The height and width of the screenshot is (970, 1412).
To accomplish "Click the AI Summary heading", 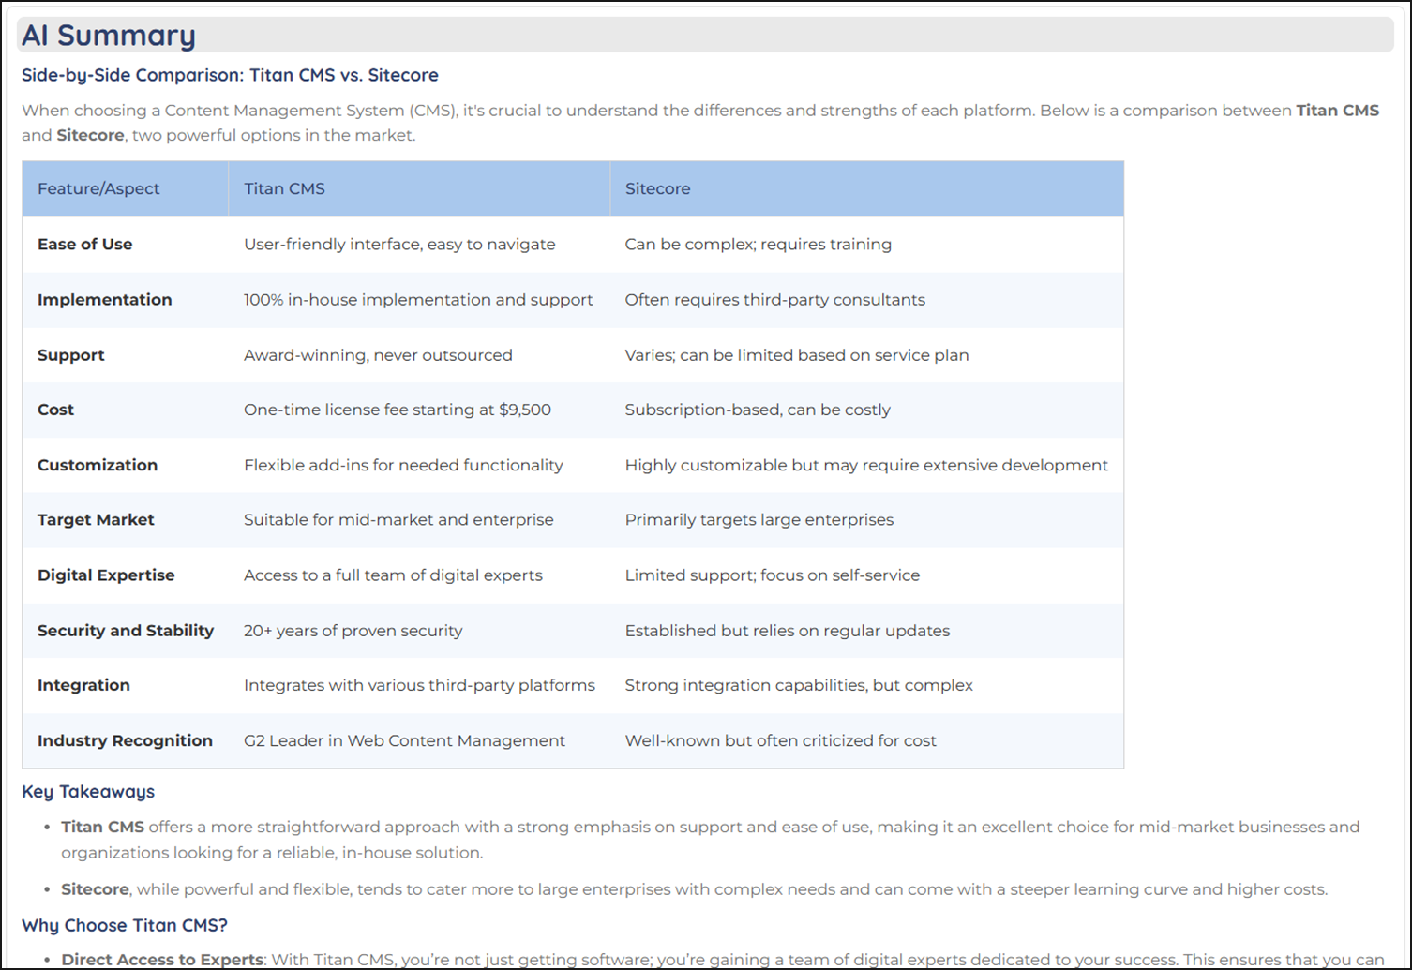I will pyautogui.click(x=109, y=36).
